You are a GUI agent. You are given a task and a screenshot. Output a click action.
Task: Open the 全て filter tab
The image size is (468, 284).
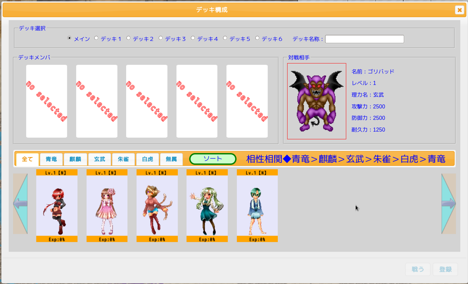(x=27, y=159)
